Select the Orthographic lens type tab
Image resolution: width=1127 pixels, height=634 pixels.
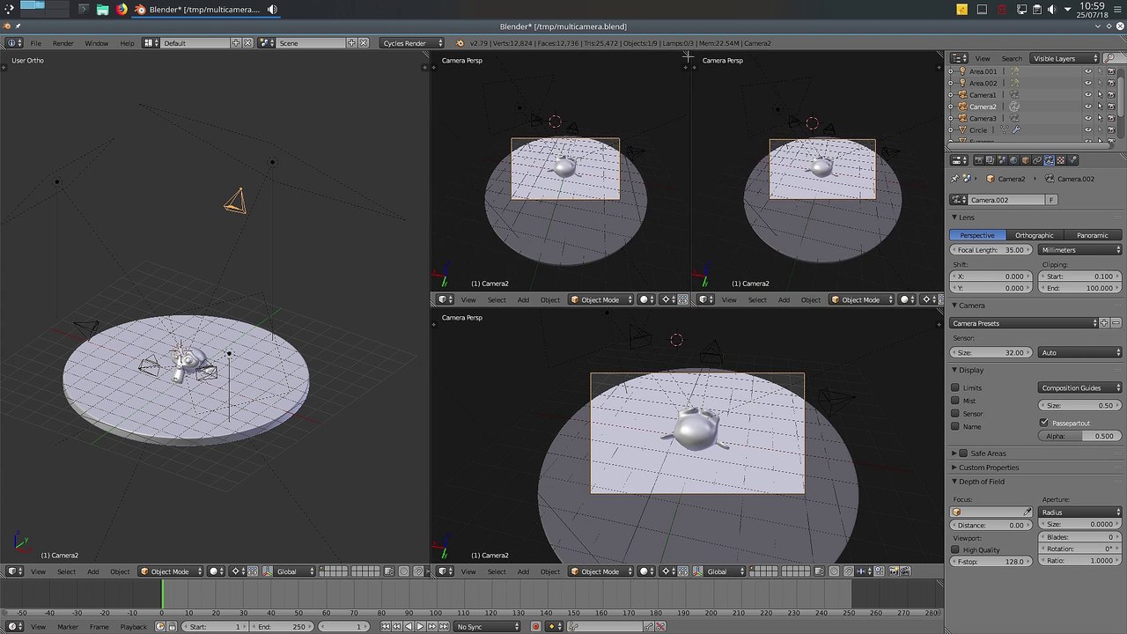[x=1034, y=235]
